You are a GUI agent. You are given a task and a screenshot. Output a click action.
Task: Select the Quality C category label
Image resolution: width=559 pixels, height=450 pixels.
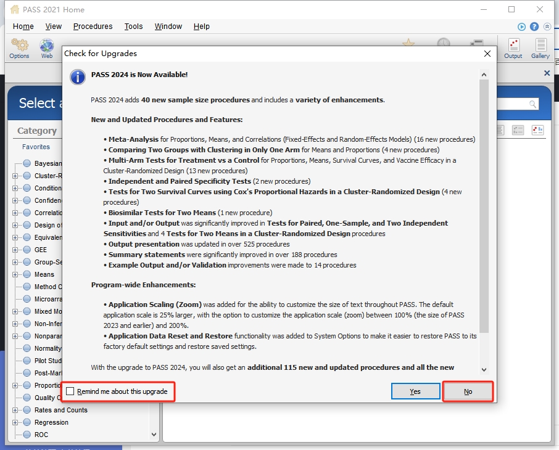tap(48, 398)
